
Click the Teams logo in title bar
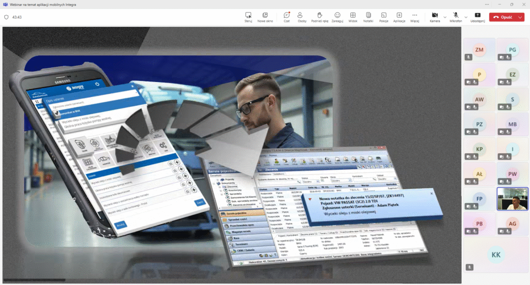[5, 4]
